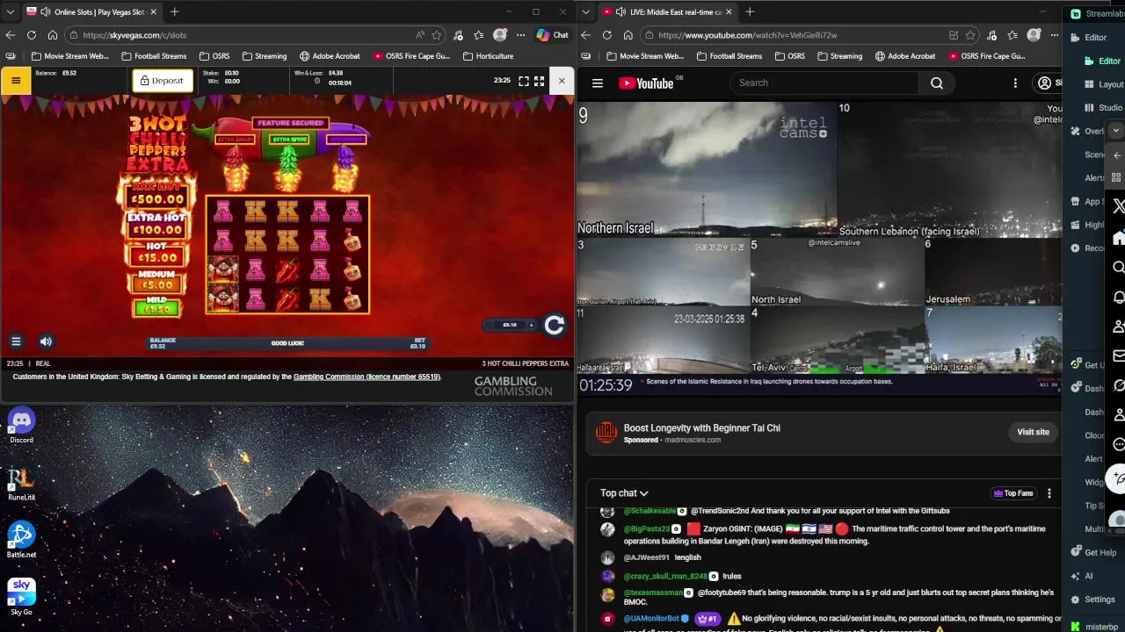This screenshot has width=1125, height=632.
Task: Expand the chevron dropdown in the right panel
Action: pos(1116,131)
